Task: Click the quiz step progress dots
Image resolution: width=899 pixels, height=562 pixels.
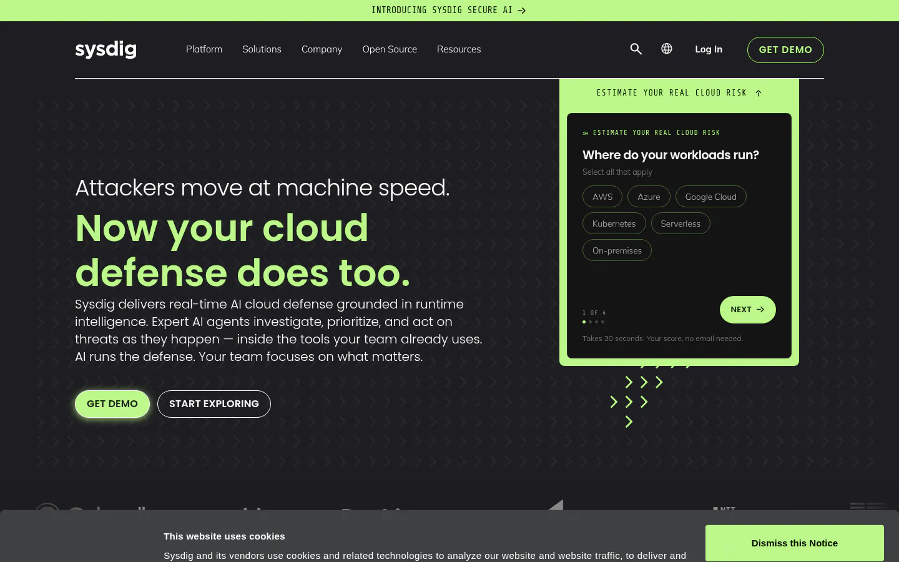Action: [x=594, y=322]
